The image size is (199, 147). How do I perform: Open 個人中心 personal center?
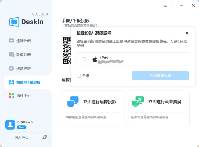(21, 137)
